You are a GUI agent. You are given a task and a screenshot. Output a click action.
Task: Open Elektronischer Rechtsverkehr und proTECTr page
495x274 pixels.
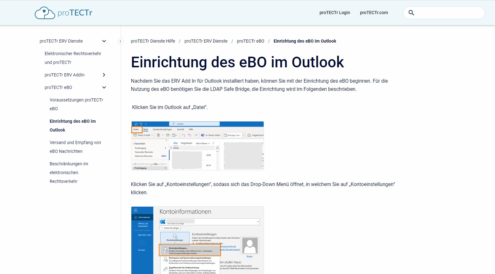(x=73, y=58)
